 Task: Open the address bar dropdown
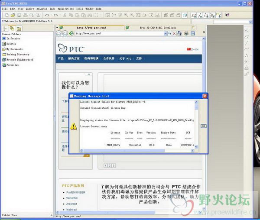click(x=166, y=33)
